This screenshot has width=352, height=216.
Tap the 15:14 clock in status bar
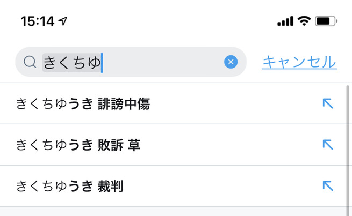pos(38,21)
